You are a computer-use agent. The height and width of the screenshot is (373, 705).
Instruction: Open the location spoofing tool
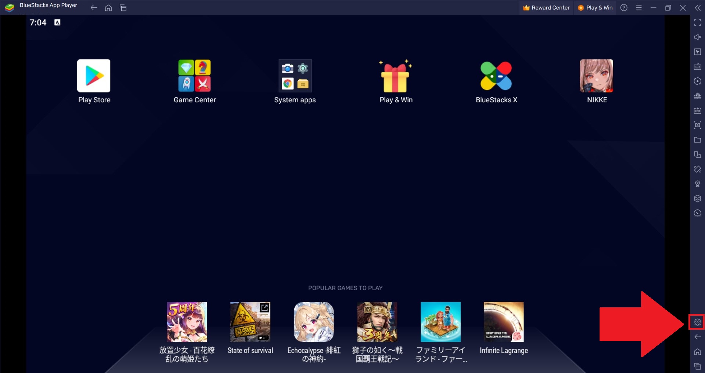[697, 184]
